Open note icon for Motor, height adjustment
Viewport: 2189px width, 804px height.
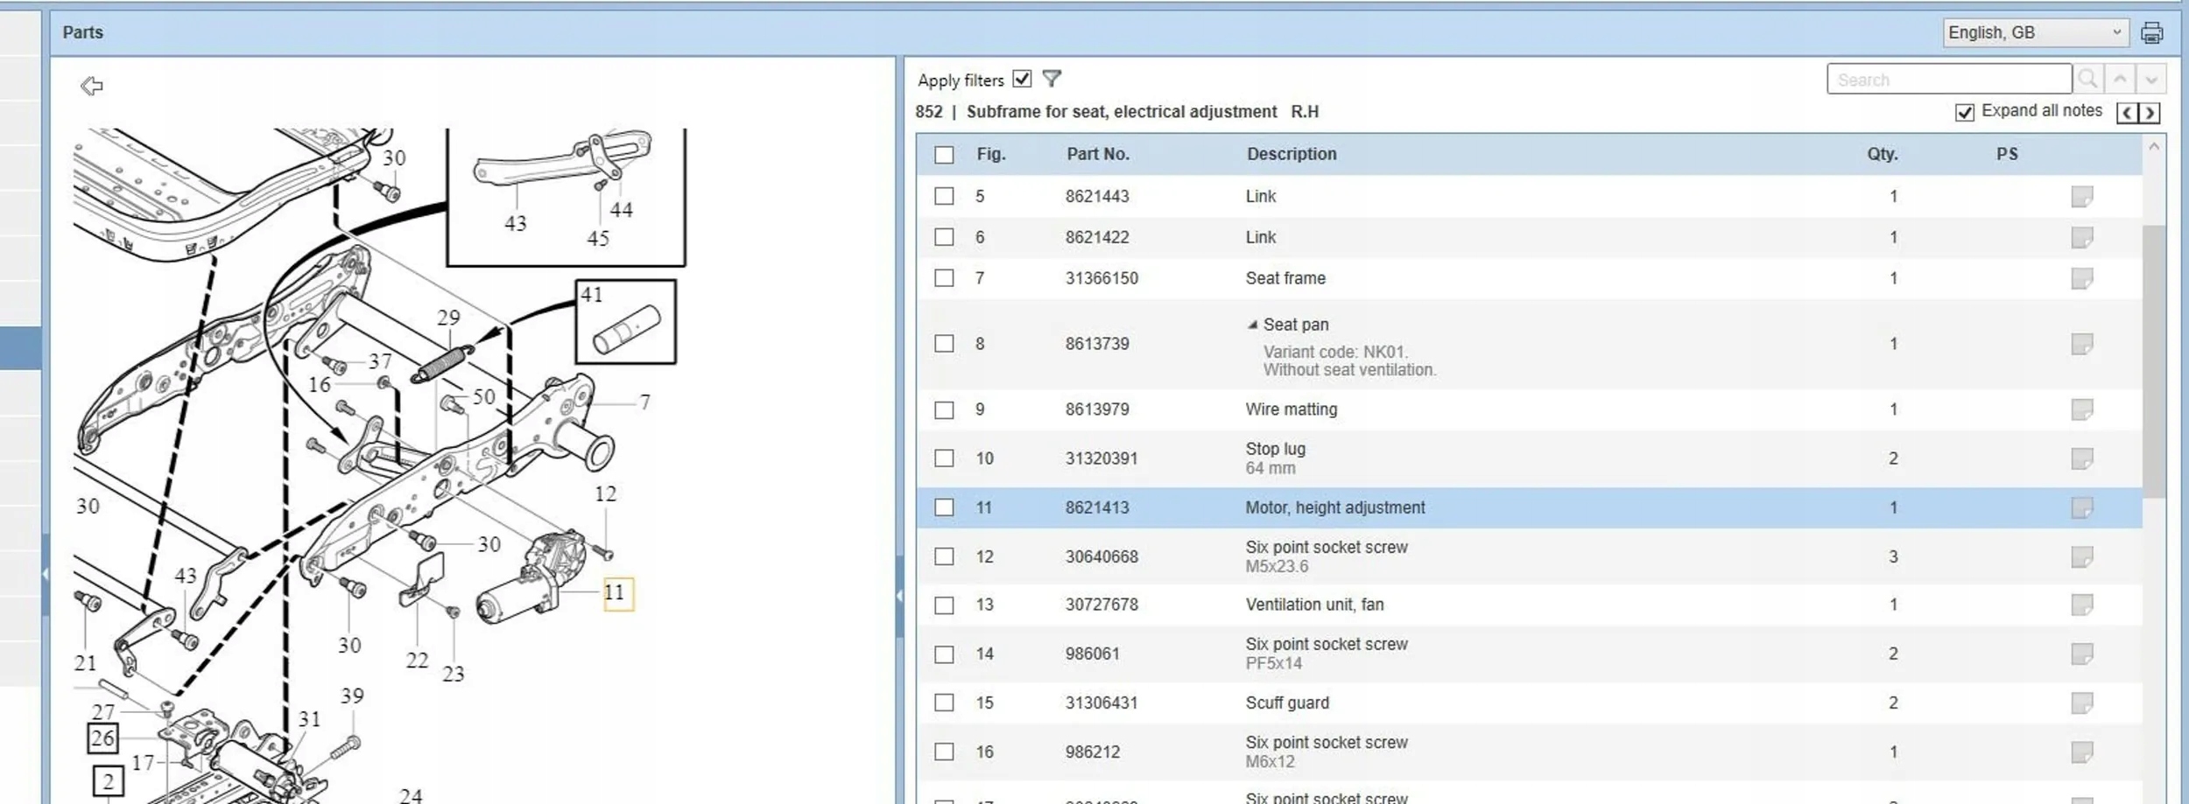point(2081,508)
